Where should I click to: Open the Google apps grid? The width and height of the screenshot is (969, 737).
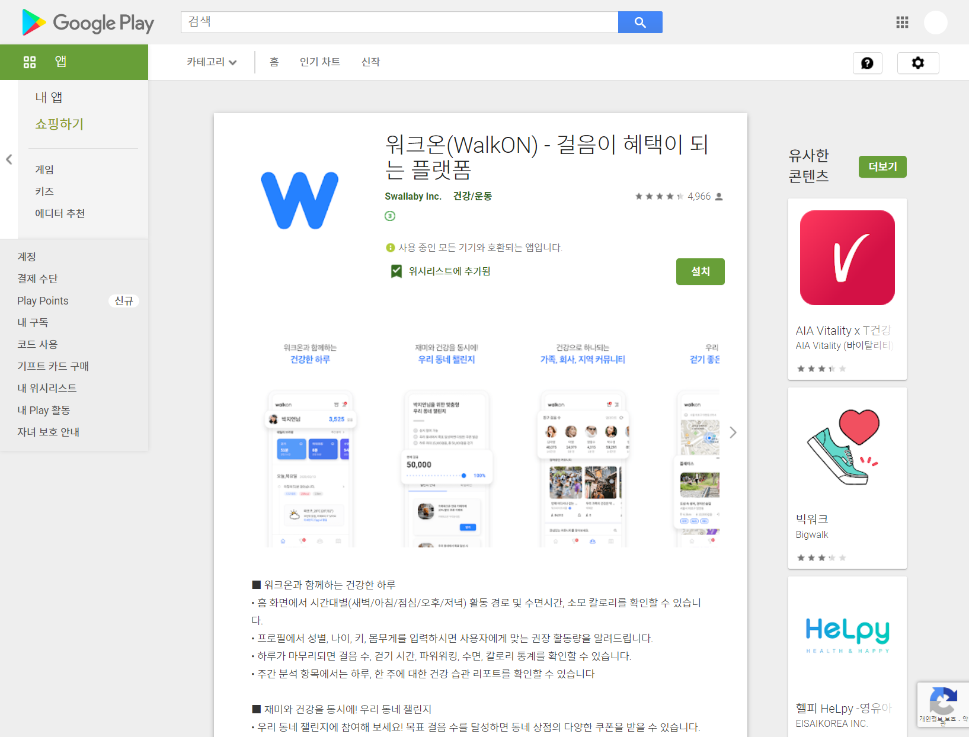[x=902, y=23]
